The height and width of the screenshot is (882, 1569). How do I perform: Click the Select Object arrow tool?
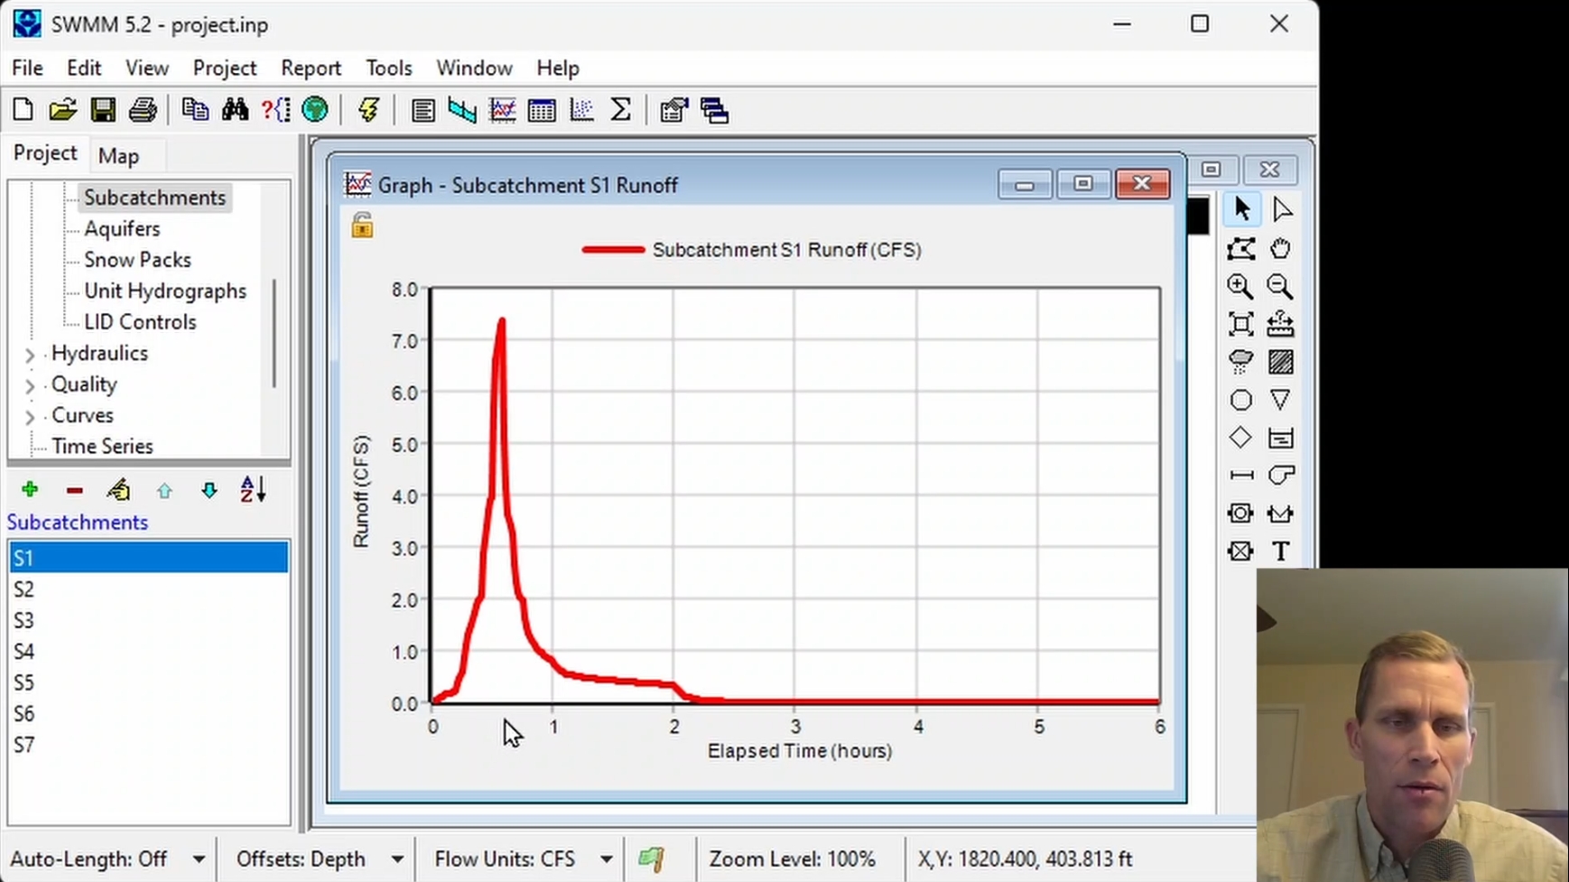click(1240, 209)
